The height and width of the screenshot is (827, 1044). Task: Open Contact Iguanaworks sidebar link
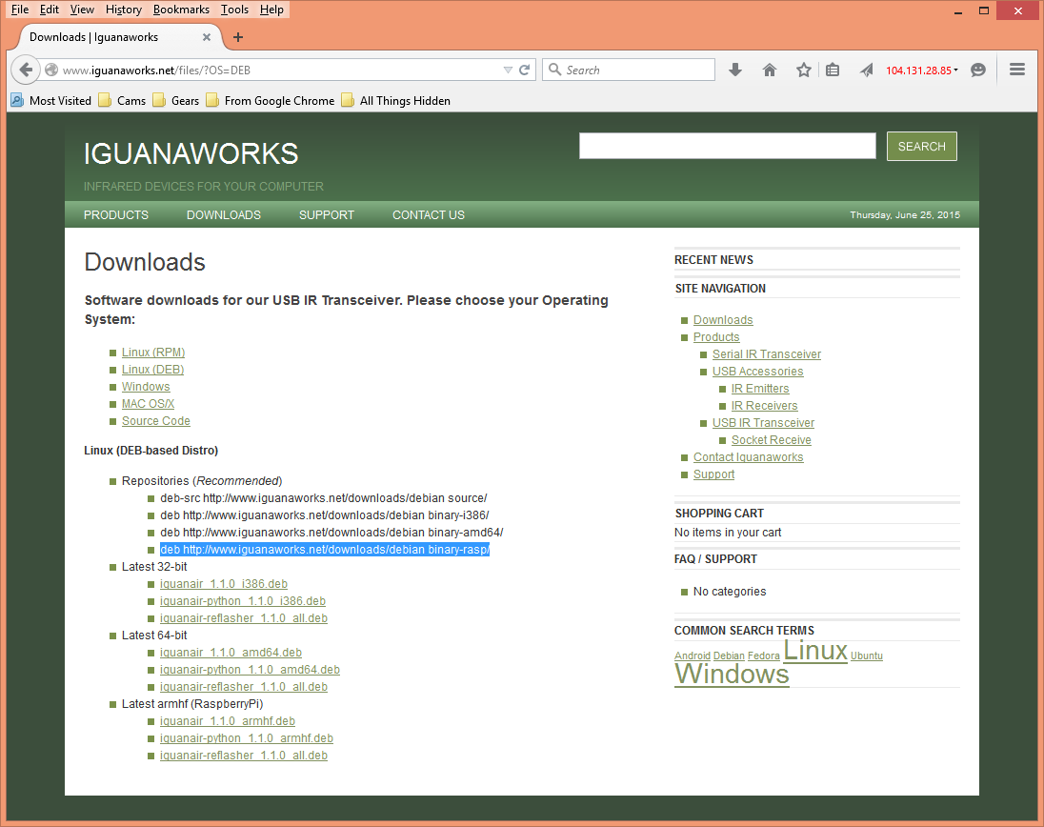coord(748,457)
